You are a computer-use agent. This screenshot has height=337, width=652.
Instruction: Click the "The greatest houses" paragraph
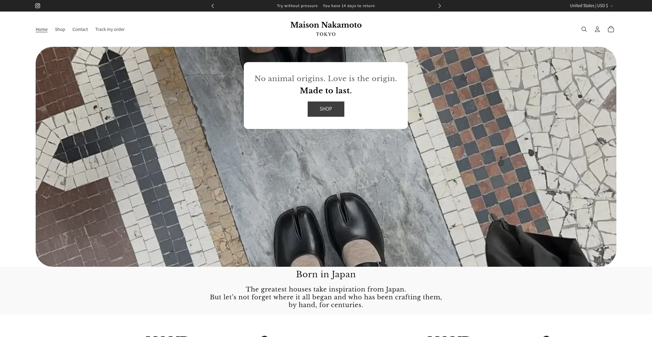coord(326,297)
